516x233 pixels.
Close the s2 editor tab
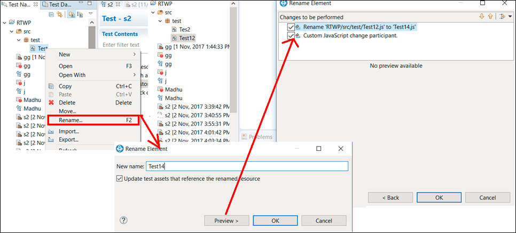click(x=118, y=5)
